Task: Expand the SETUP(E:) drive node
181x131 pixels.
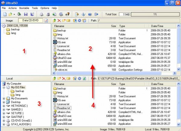Action: click(4, 113)
